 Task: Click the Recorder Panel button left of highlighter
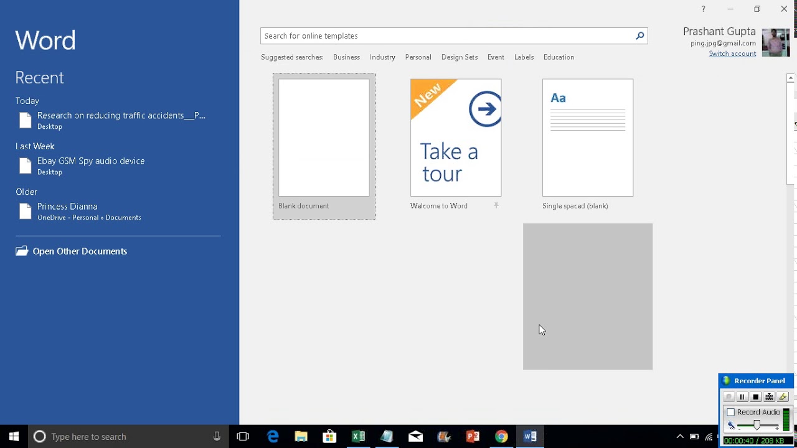tap(770, 397)
